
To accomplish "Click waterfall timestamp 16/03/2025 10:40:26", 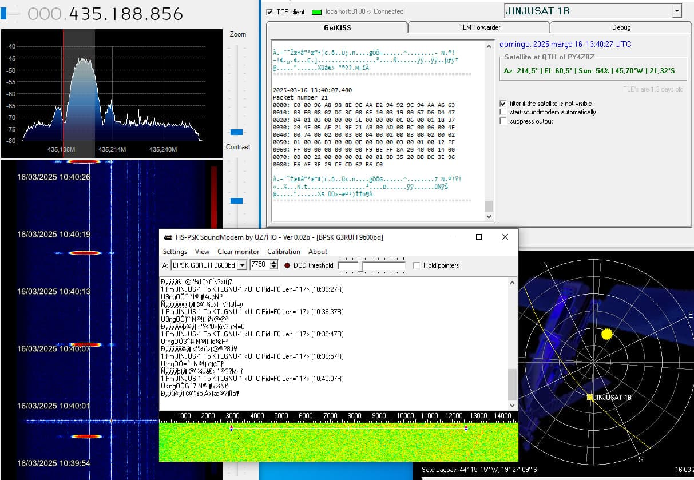I will point(54,177).
